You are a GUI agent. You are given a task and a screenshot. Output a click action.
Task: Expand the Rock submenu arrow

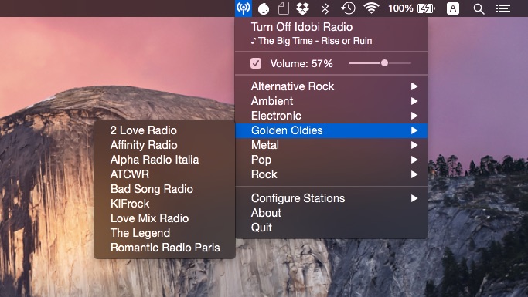(414, 174)
